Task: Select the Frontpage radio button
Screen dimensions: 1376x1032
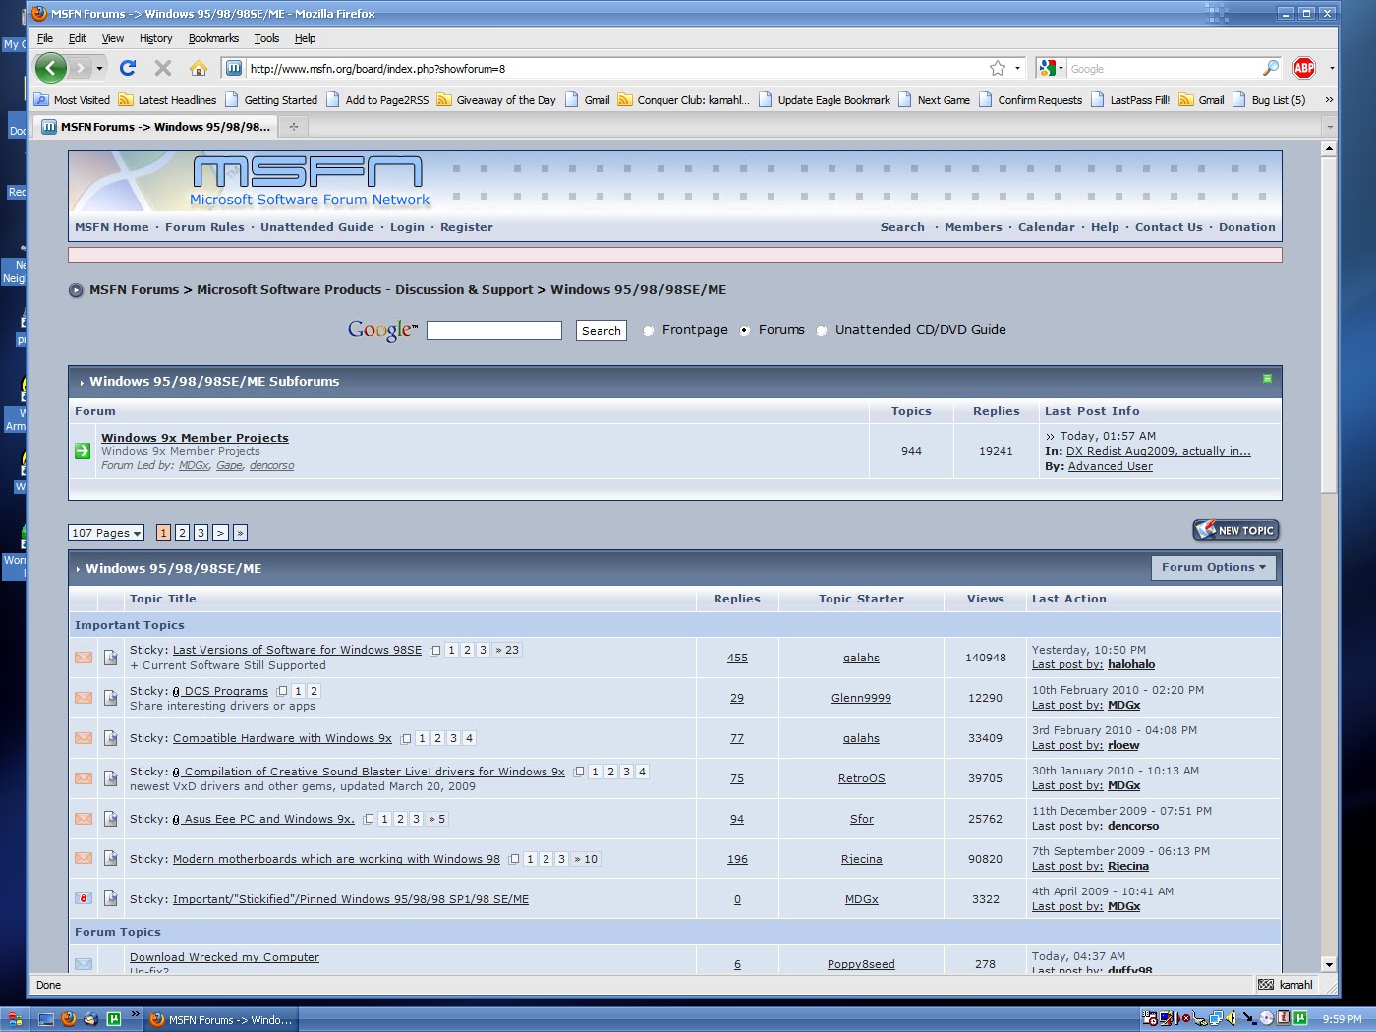Action: tap(648, 331)
